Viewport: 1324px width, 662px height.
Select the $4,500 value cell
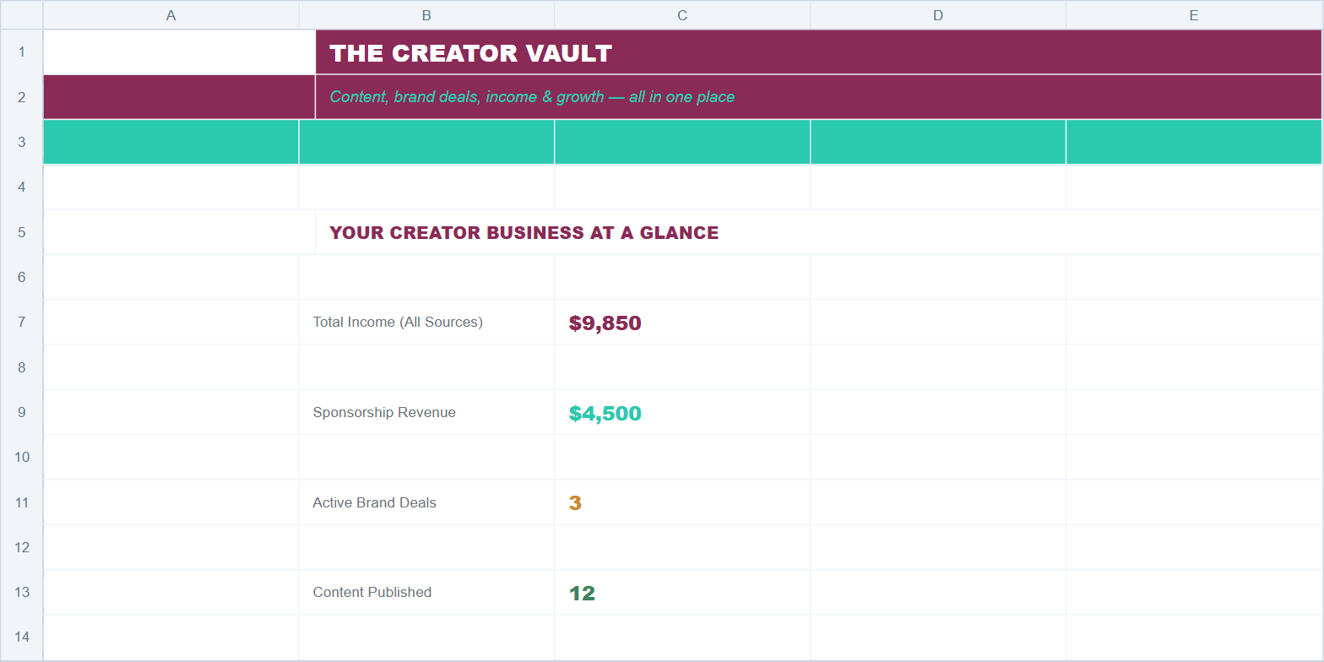682,412
